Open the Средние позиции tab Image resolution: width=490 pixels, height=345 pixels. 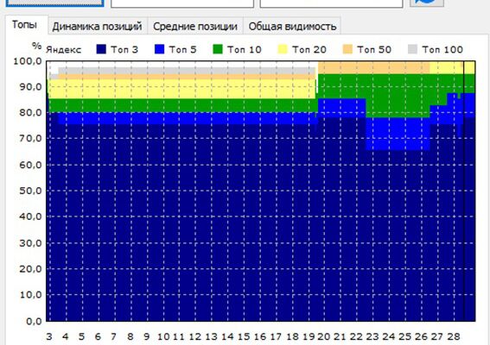[x=195, y=26]
